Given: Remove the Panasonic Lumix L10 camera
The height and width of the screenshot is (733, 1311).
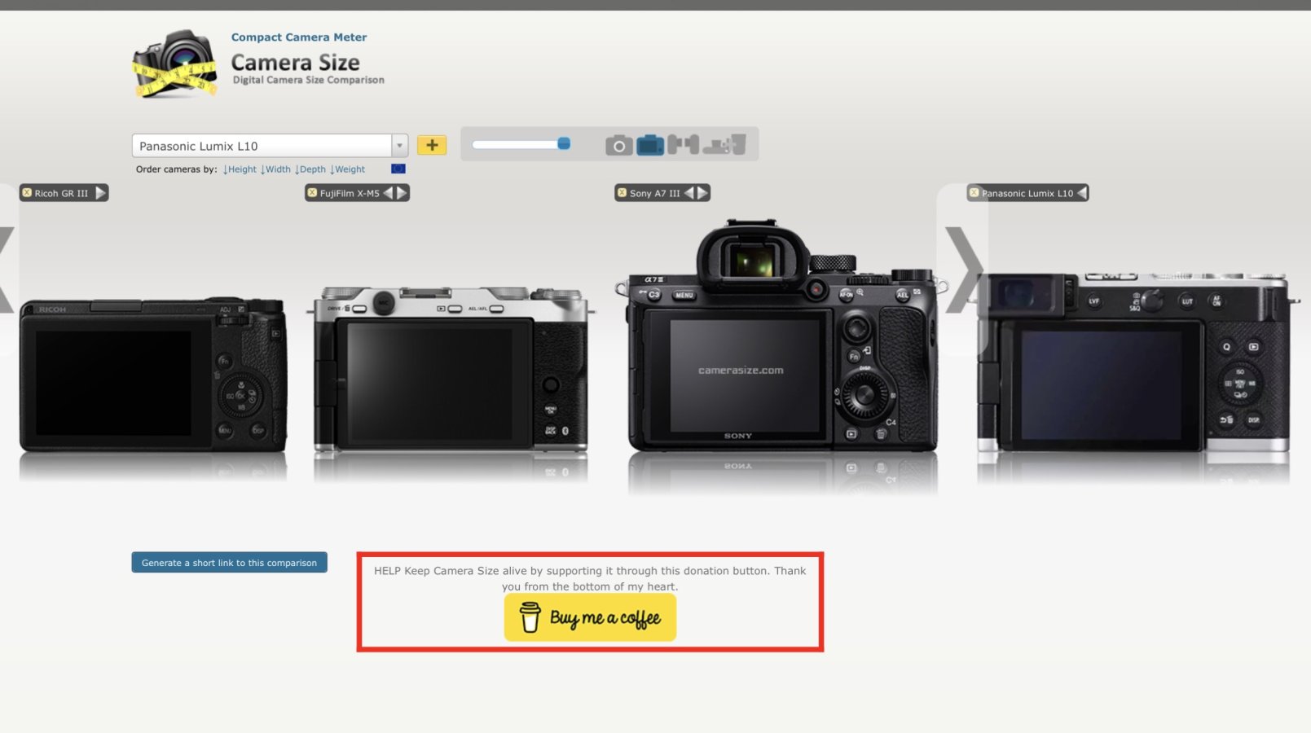Looking at the screenshot, I should click(x=974, y=193).
